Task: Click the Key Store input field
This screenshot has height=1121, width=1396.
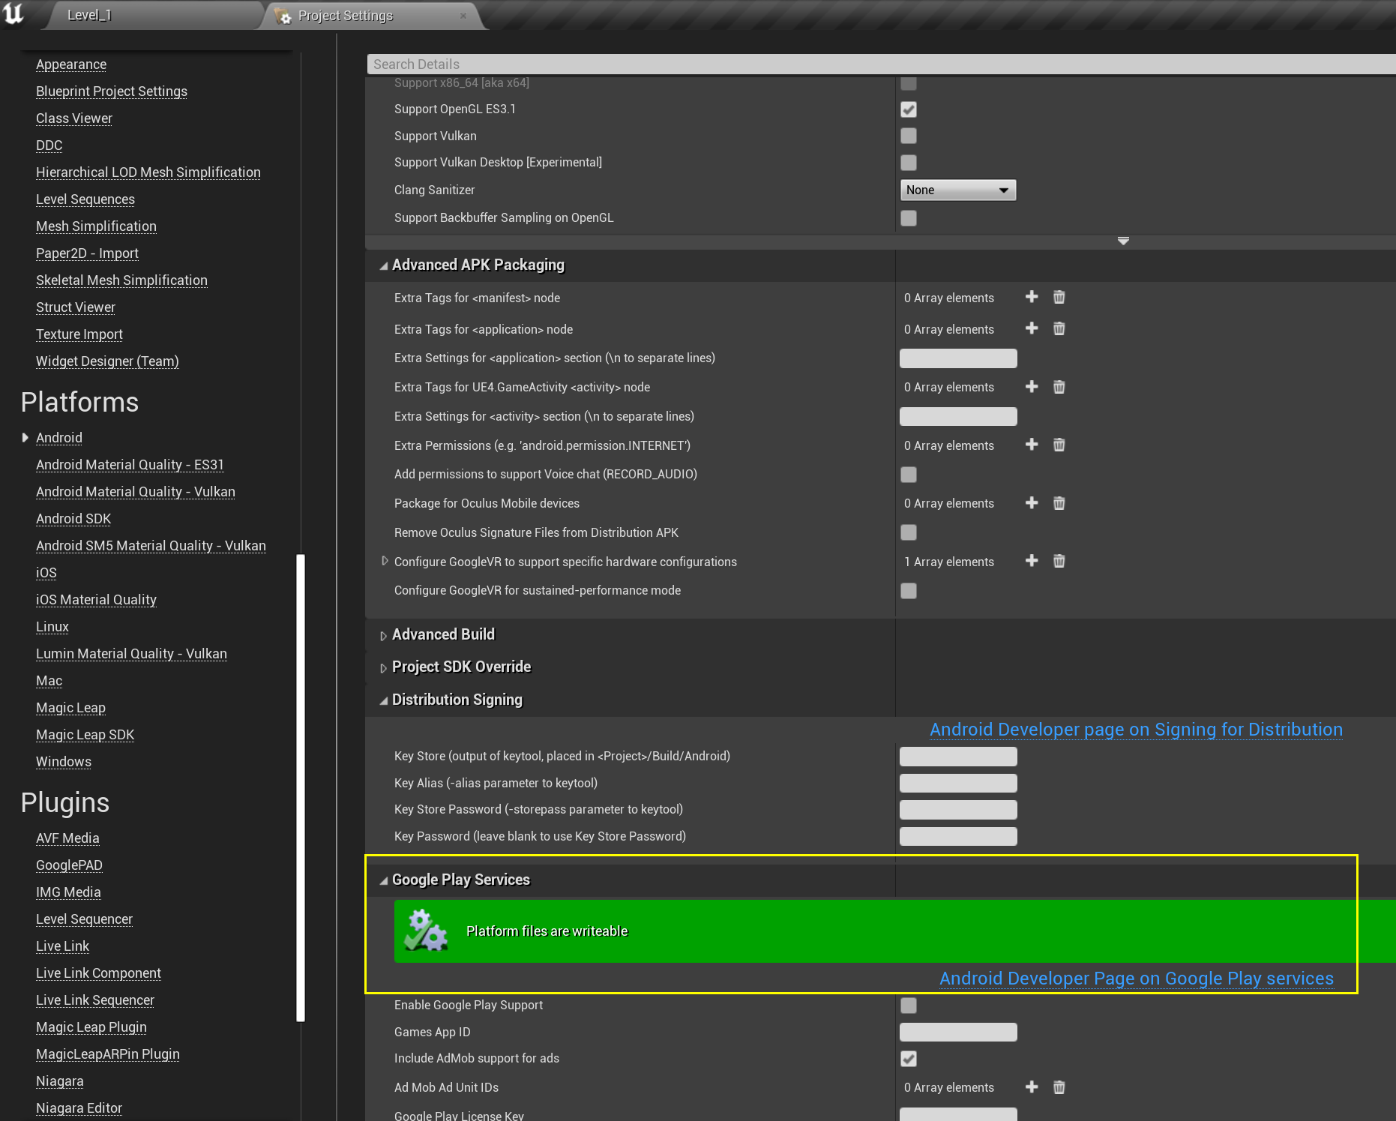Action: click(958, 756)
